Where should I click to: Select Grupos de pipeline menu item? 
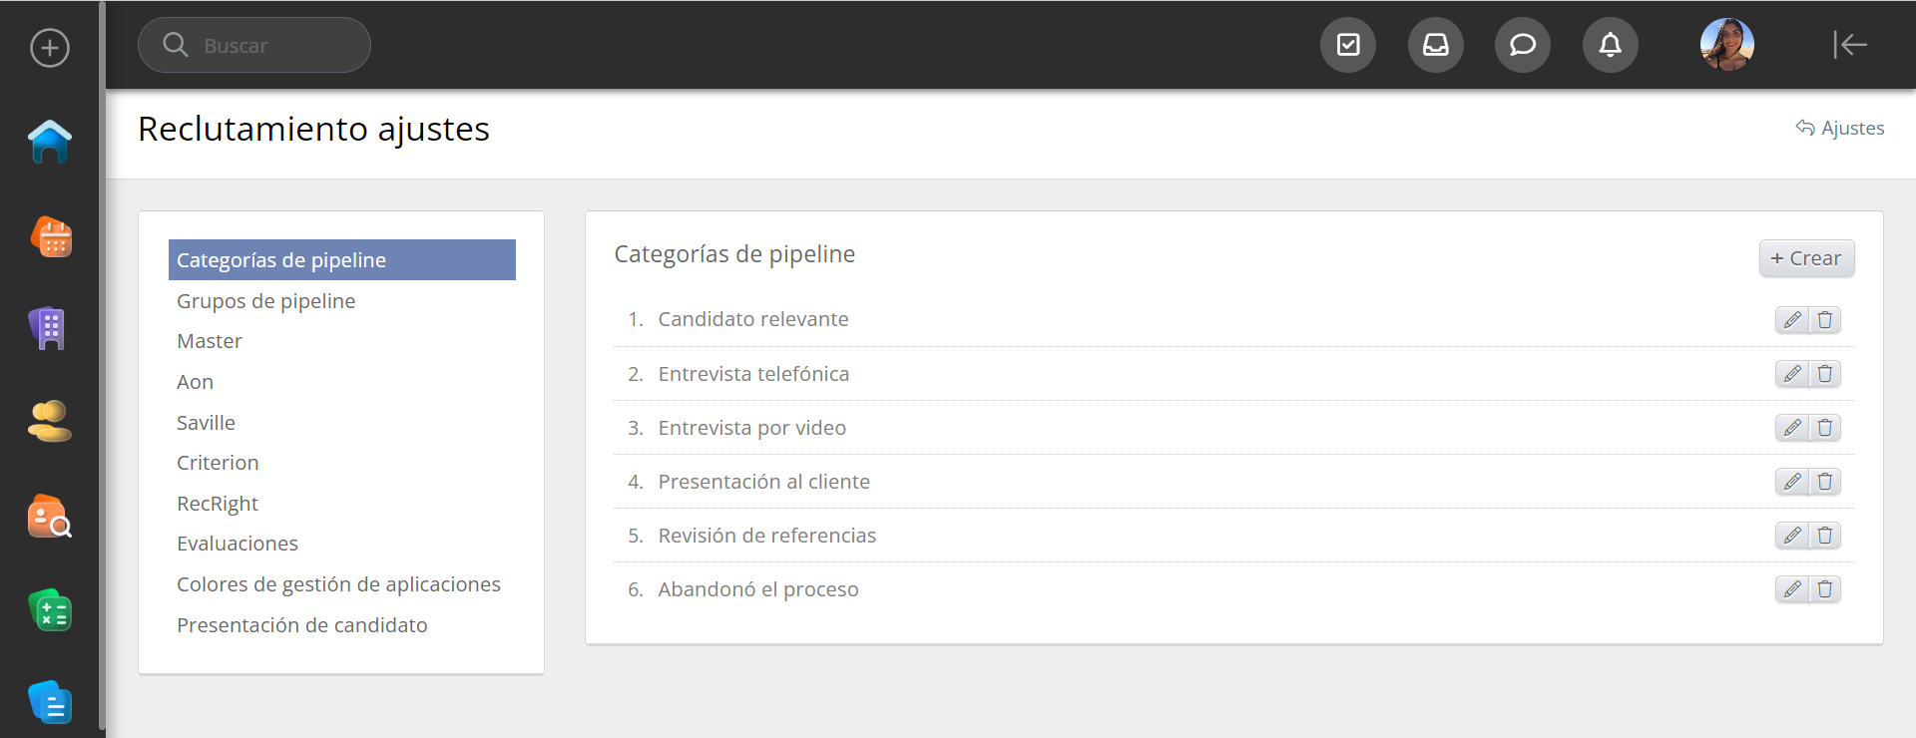(265, 301)
